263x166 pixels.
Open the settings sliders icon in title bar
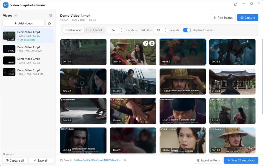click(235, 5)
